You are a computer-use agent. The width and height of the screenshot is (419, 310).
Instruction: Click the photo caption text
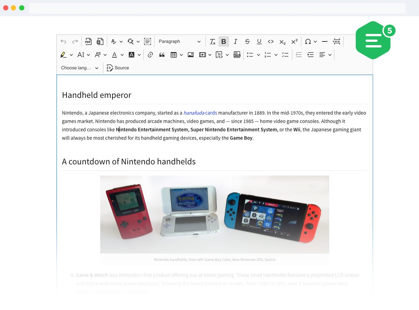coord(215,259)
